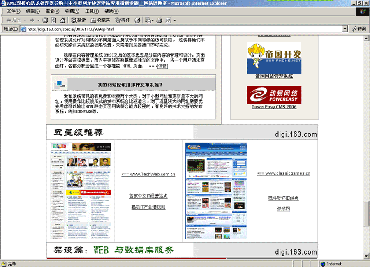
Task: Click the History toolbar icon
Action: pos(137,20)
